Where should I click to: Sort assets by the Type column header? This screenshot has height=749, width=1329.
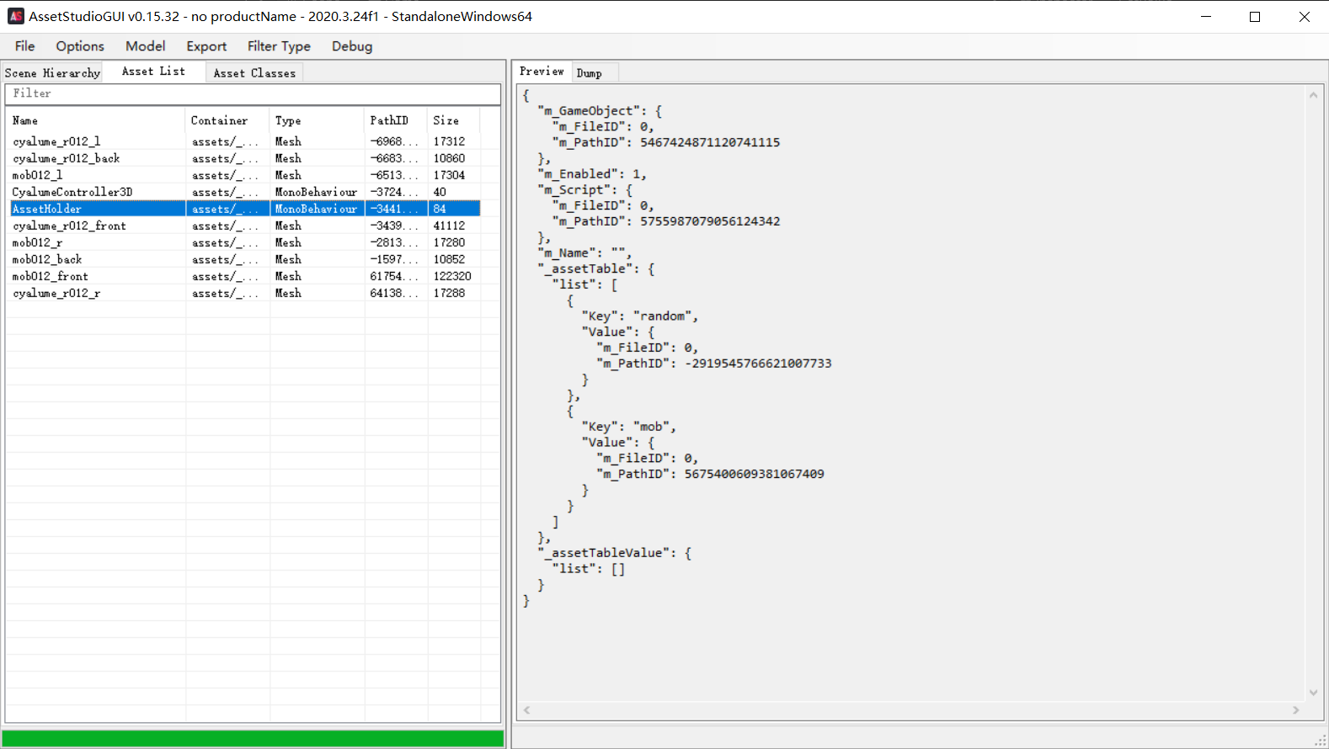click(x=317, y=120)
